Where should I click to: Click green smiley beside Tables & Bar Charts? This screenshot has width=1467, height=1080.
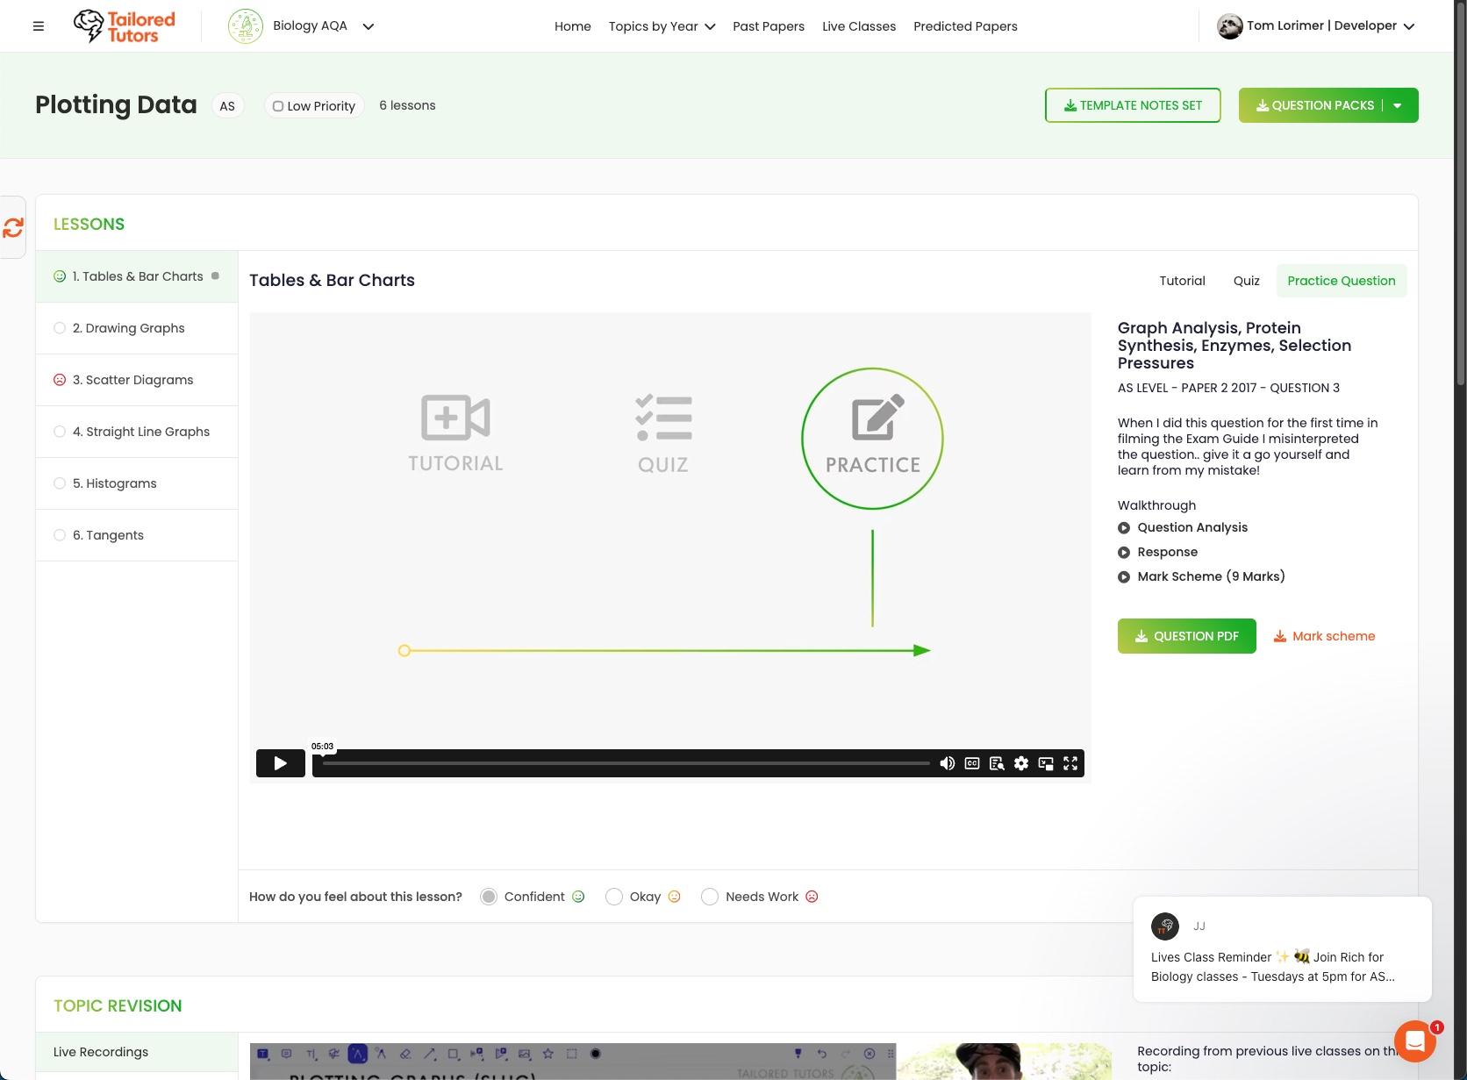point(60,276)
